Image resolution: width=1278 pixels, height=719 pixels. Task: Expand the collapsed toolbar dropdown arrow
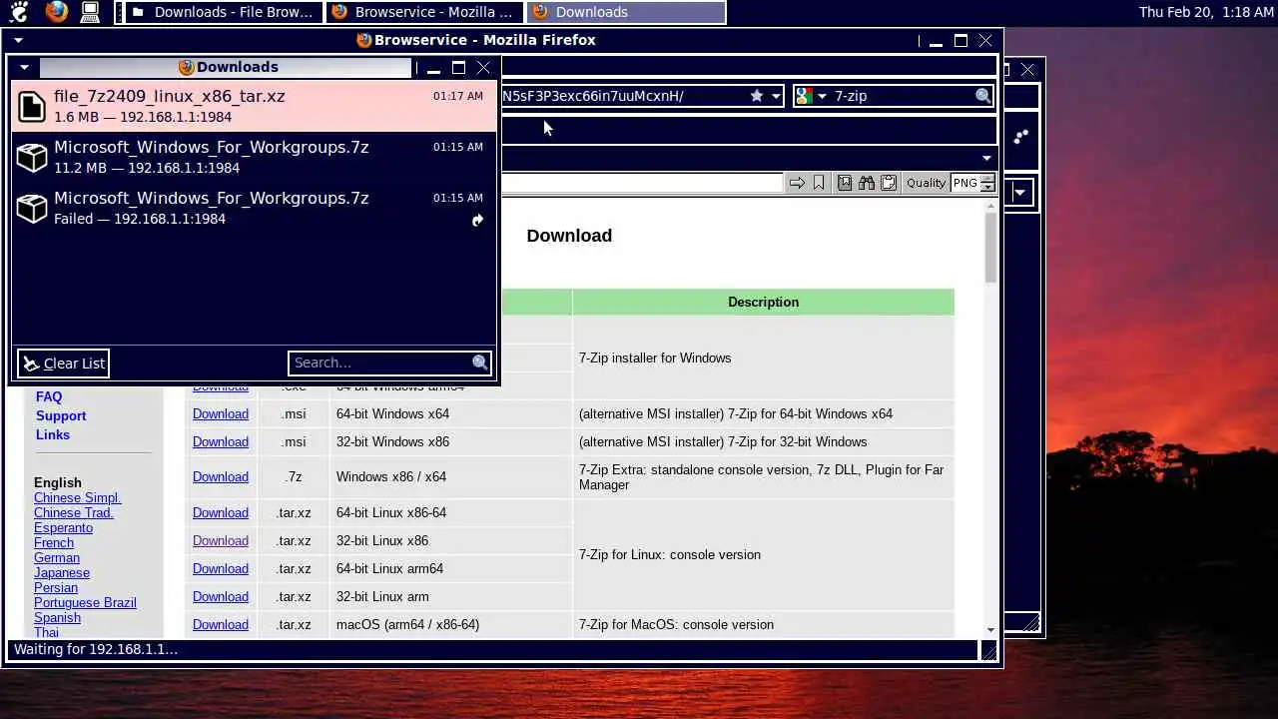[986, 158]
